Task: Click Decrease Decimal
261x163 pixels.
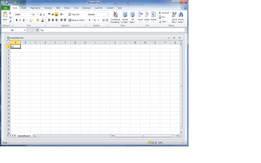Action: (x=107, y=20)
